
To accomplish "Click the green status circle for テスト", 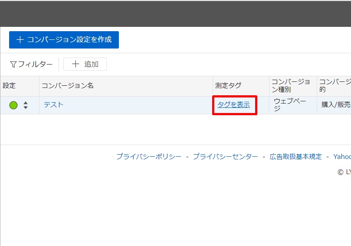I will pos(13,105).
